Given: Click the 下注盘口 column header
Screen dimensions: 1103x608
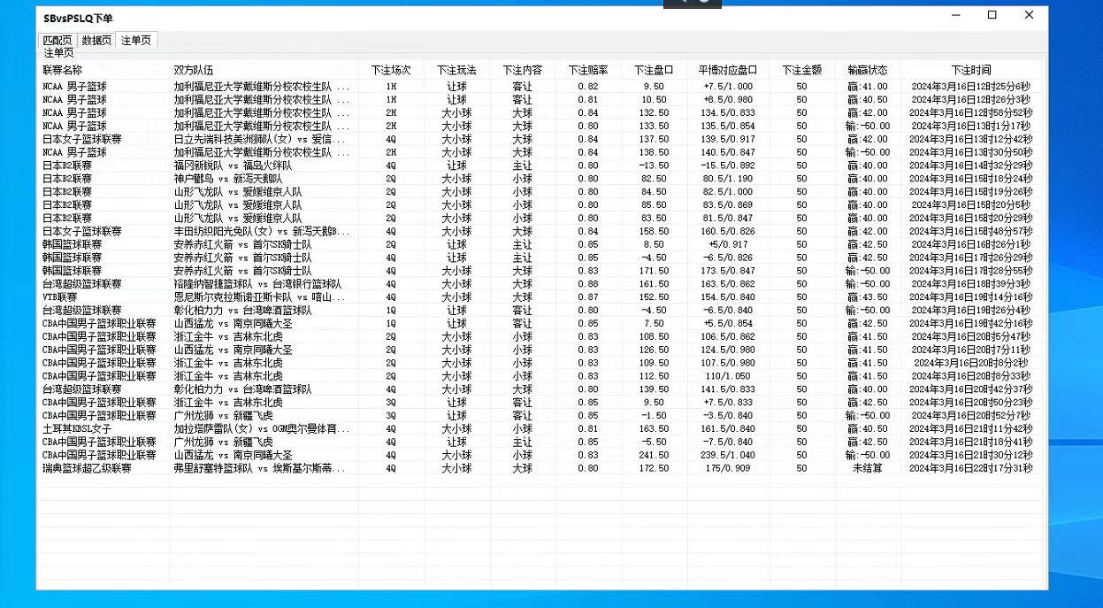Looking at the screenshot, I should pos(655,70).
